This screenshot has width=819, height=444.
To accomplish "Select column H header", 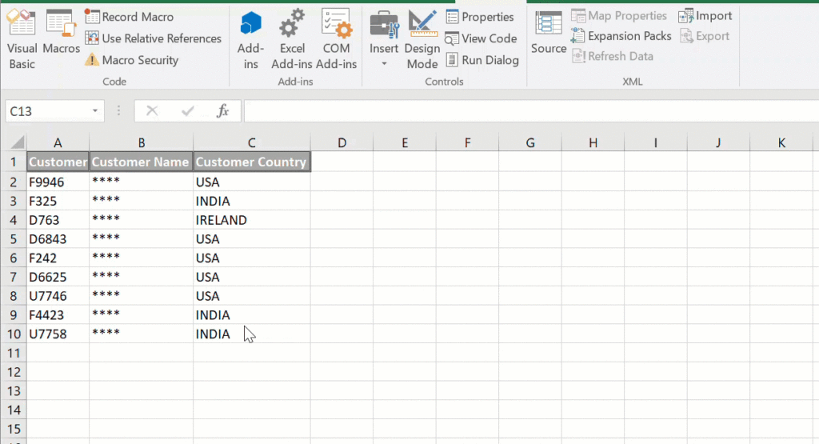I will pos(593,142).
